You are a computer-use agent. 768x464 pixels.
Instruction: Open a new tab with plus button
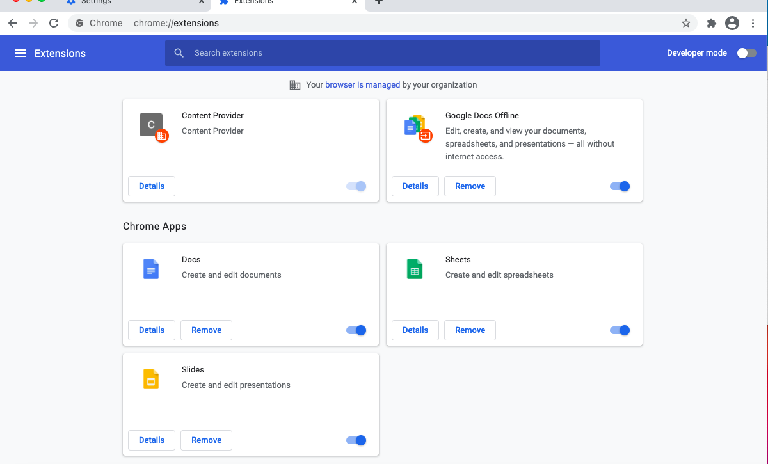coord(379,2)
